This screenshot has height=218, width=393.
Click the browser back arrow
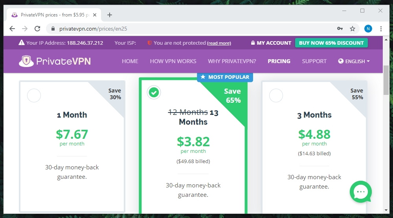pos(12,29)
